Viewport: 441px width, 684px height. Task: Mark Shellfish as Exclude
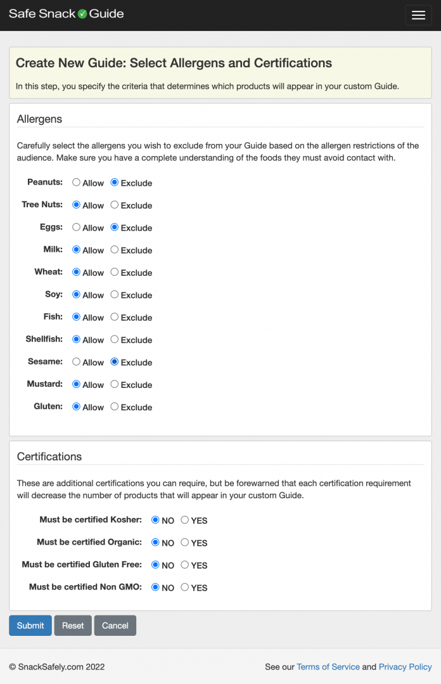pos(115,340)
